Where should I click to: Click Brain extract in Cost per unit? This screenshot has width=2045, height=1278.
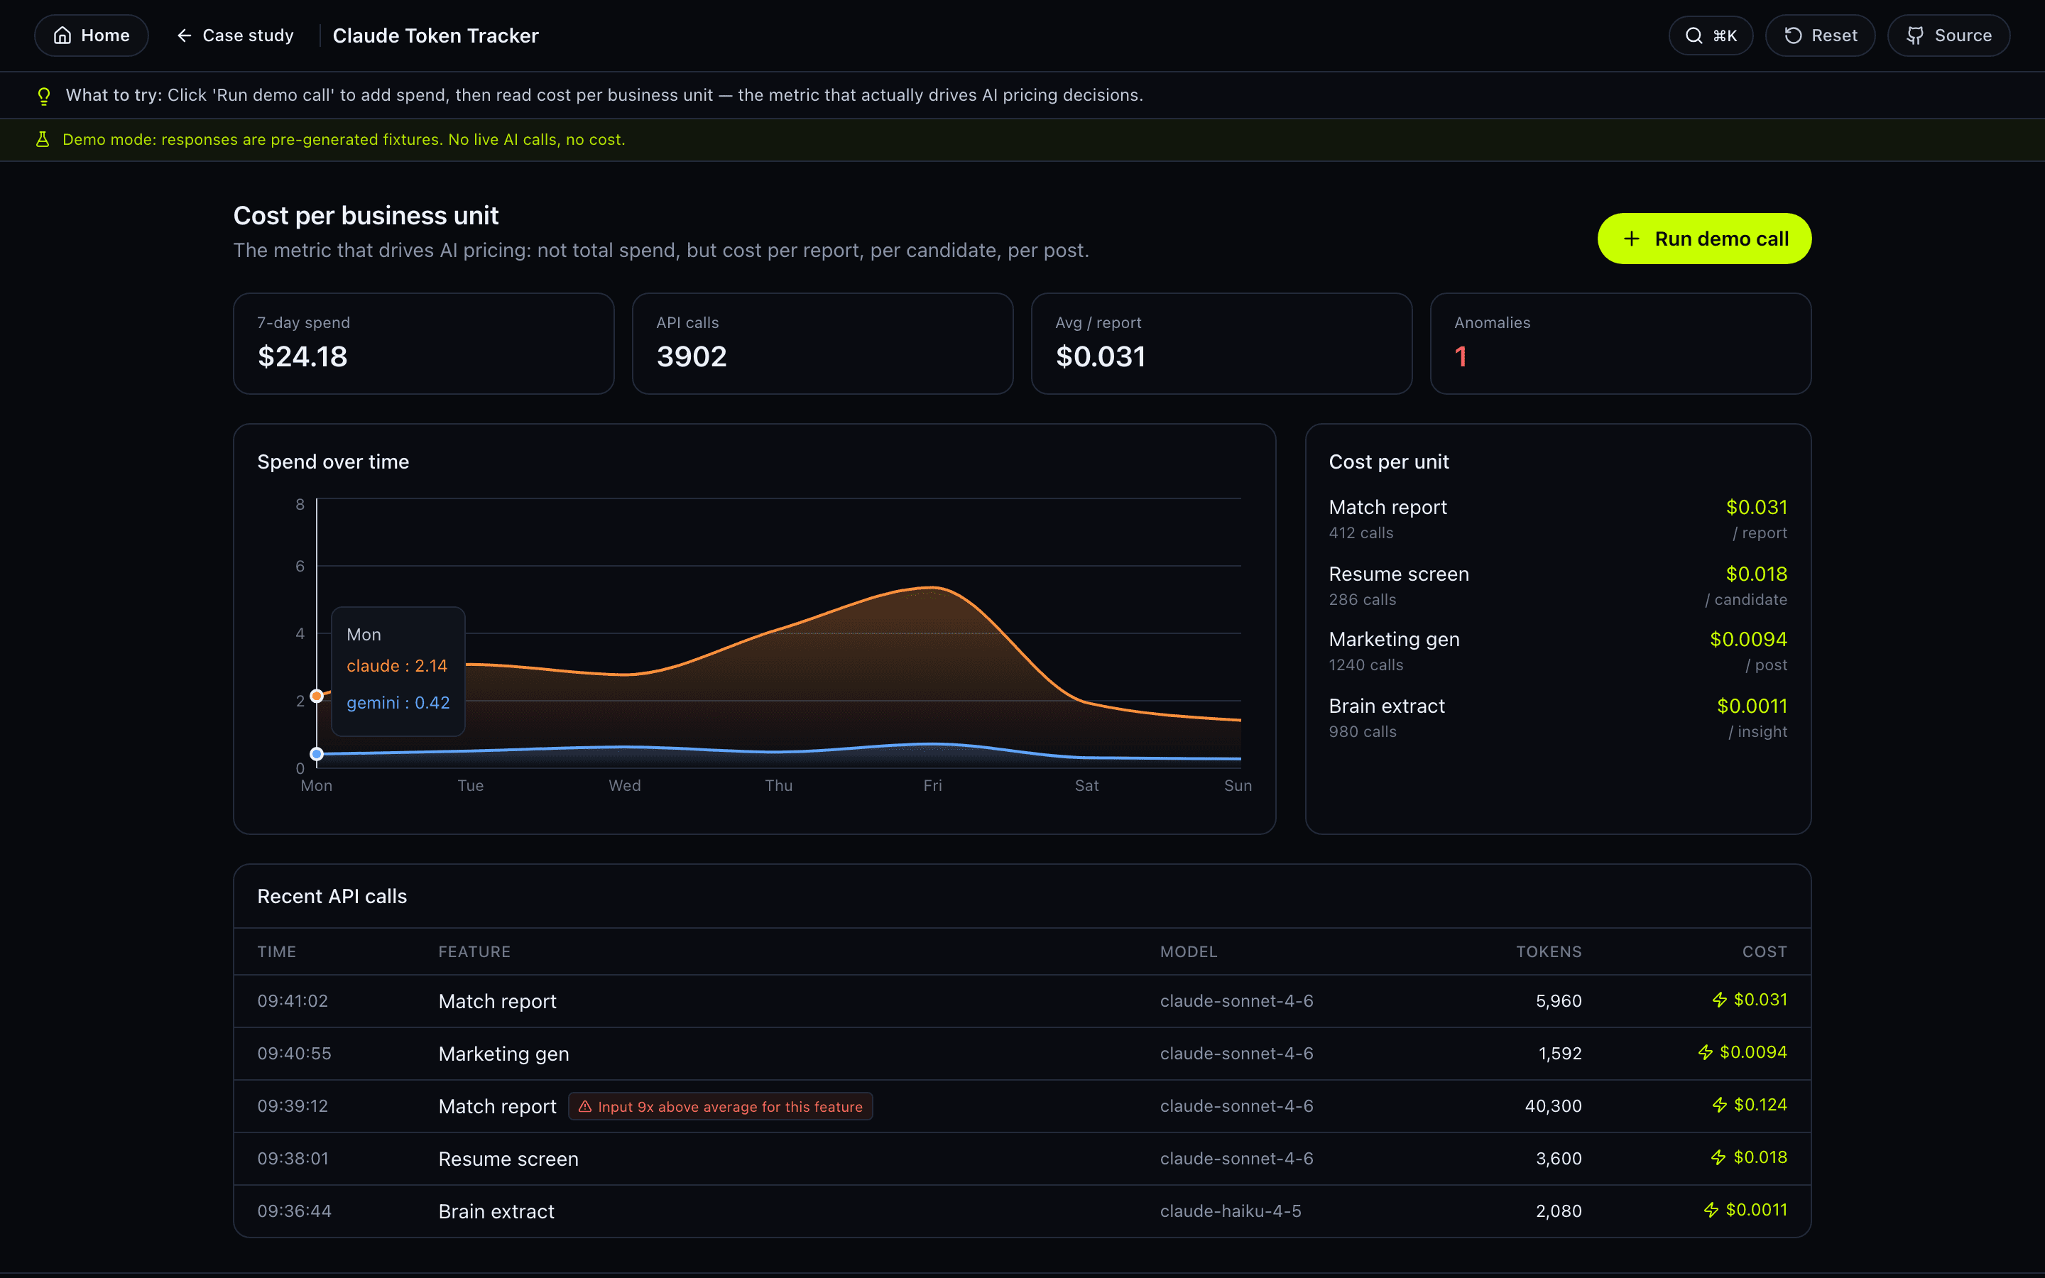(1387, 706)
